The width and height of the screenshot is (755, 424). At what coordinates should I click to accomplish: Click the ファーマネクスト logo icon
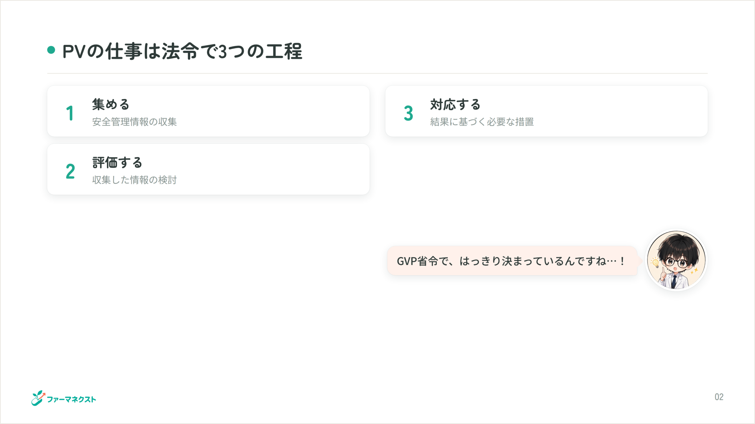39,398
